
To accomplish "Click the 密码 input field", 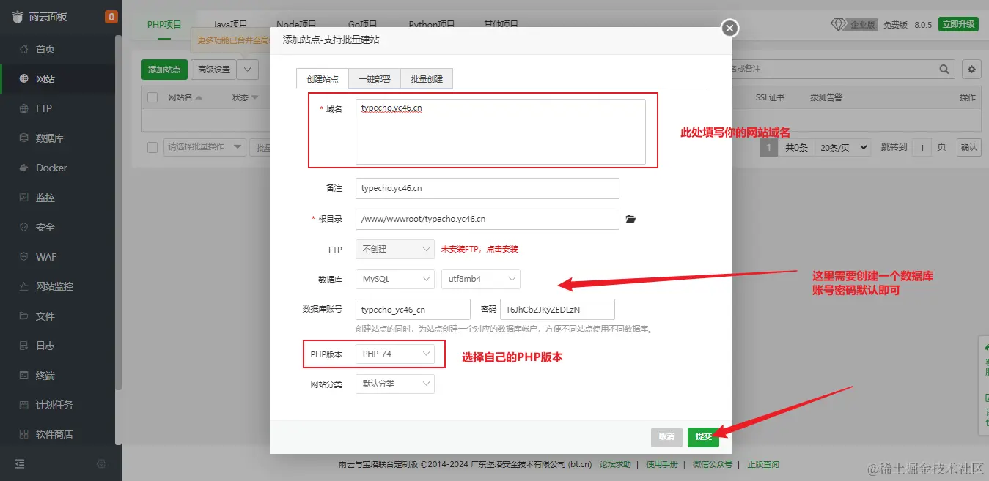I will [x=557, y=309].
